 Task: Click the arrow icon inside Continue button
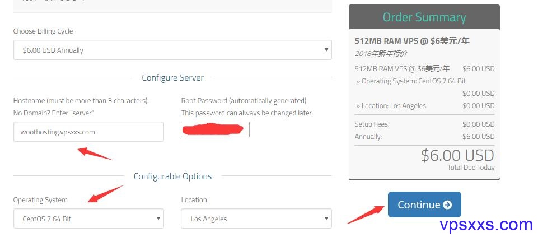[447, 205]
